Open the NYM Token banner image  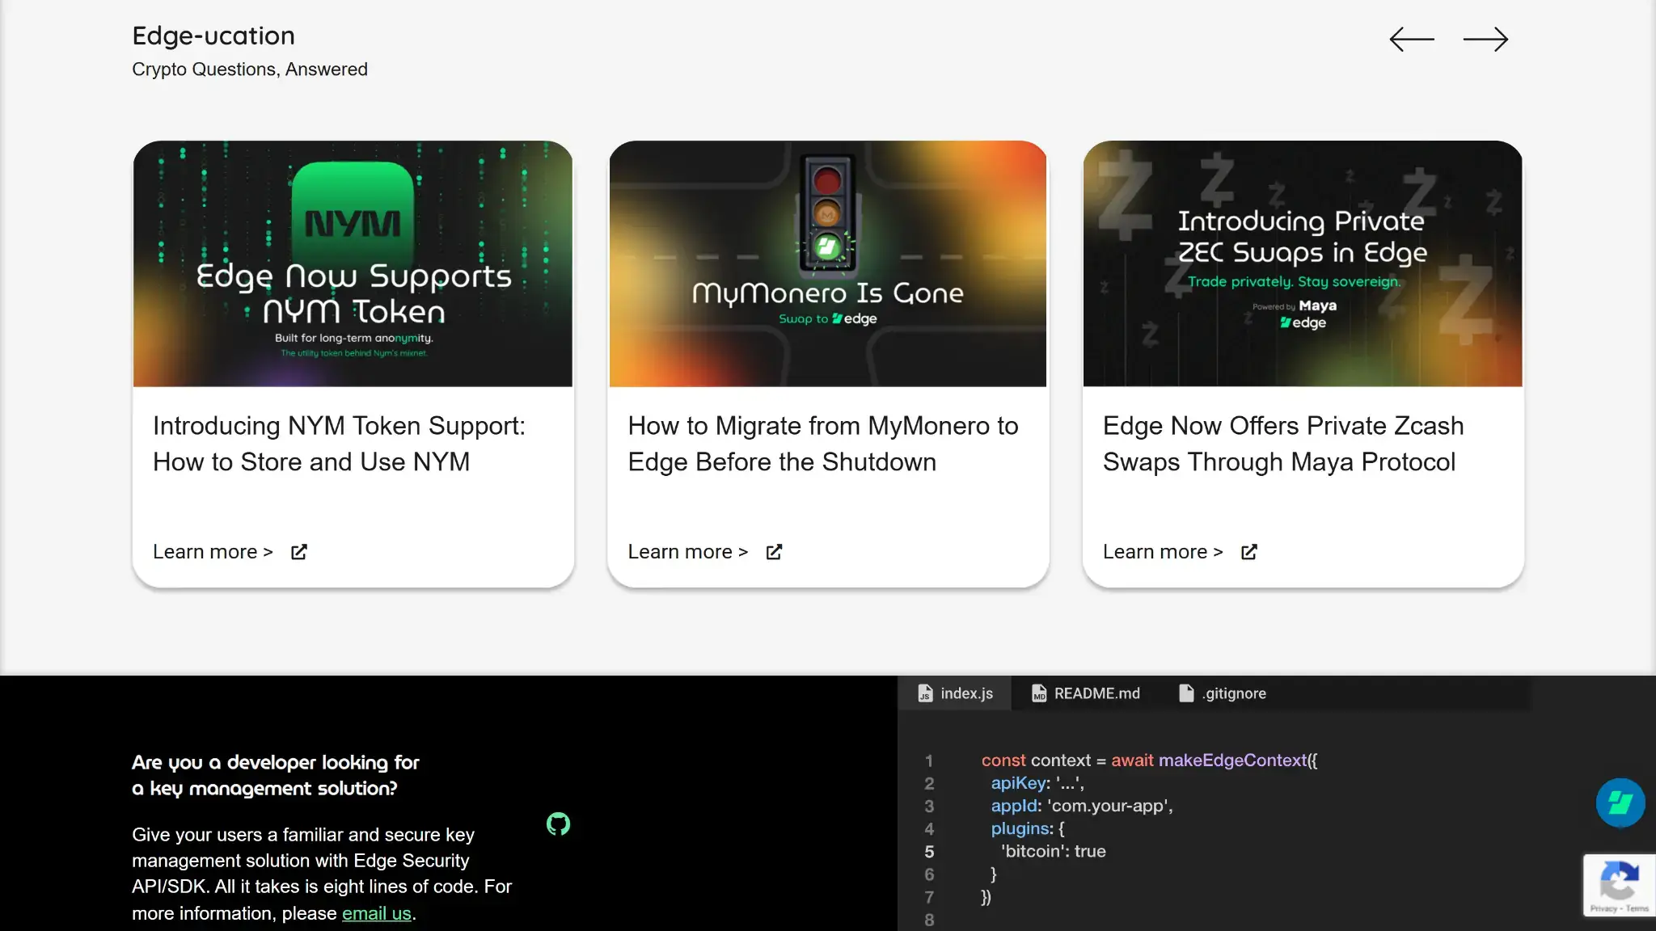pos(353,263)
